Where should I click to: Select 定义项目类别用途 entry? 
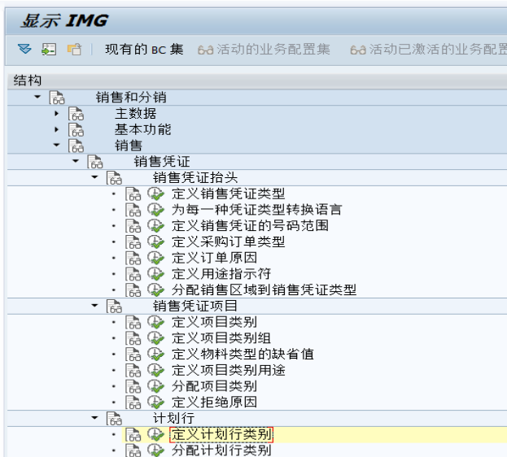(x=229, y=370)
